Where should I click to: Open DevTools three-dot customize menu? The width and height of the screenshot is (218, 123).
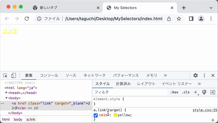[204, 76]
